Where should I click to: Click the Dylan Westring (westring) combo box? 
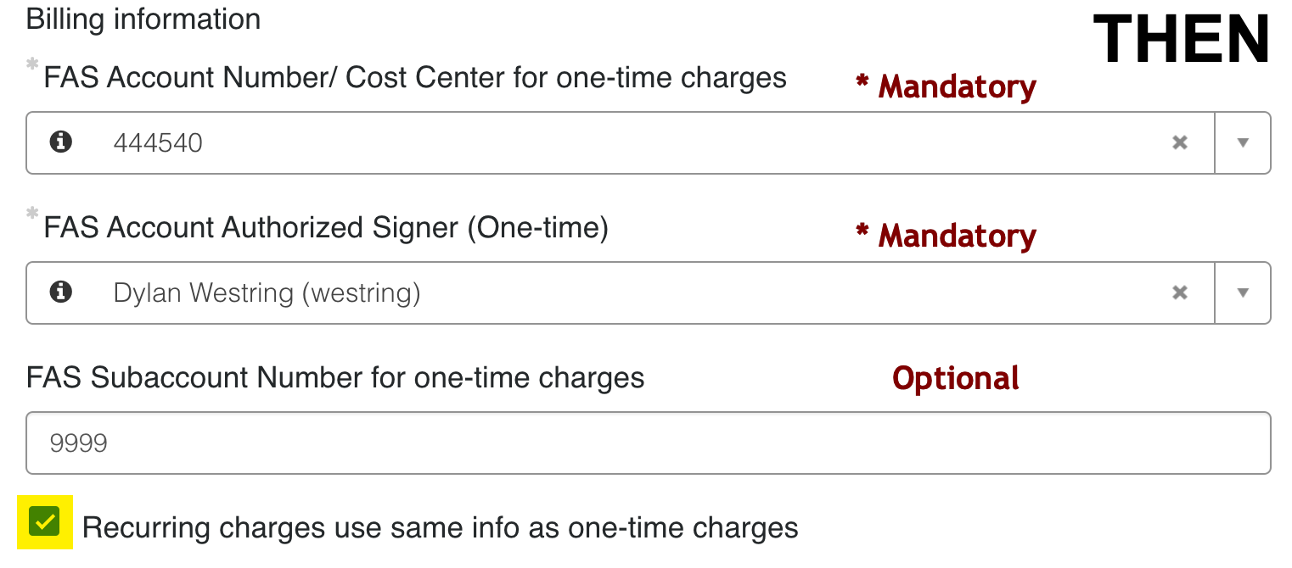tap(649, 292)
